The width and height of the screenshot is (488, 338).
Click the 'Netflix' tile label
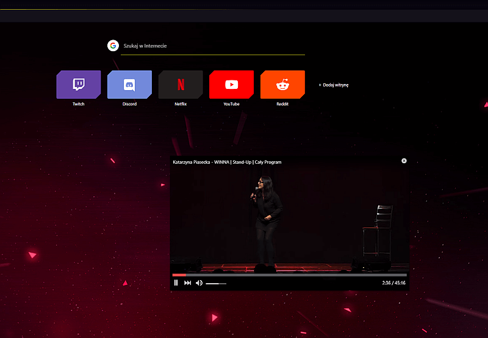tap(181, 104)
